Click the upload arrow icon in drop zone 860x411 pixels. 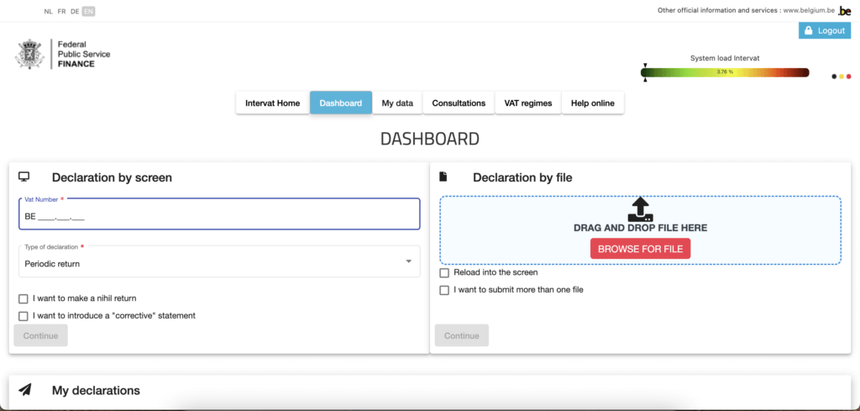pyautogui.click(x=640, y=209)
